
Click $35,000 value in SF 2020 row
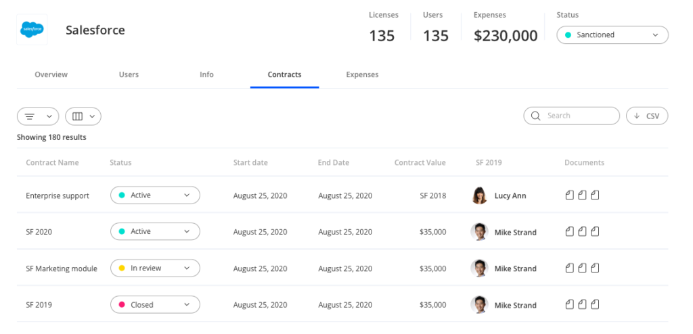pyautogui.click(x=432, y=232)
